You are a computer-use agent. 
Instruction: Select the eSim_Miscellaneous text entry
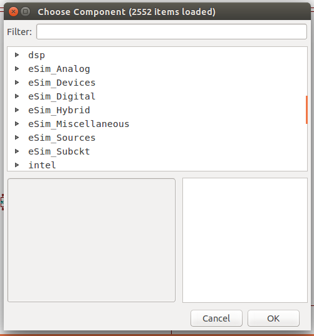[79, 124]
